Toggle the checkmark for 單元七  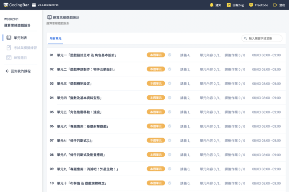(169, 140)
